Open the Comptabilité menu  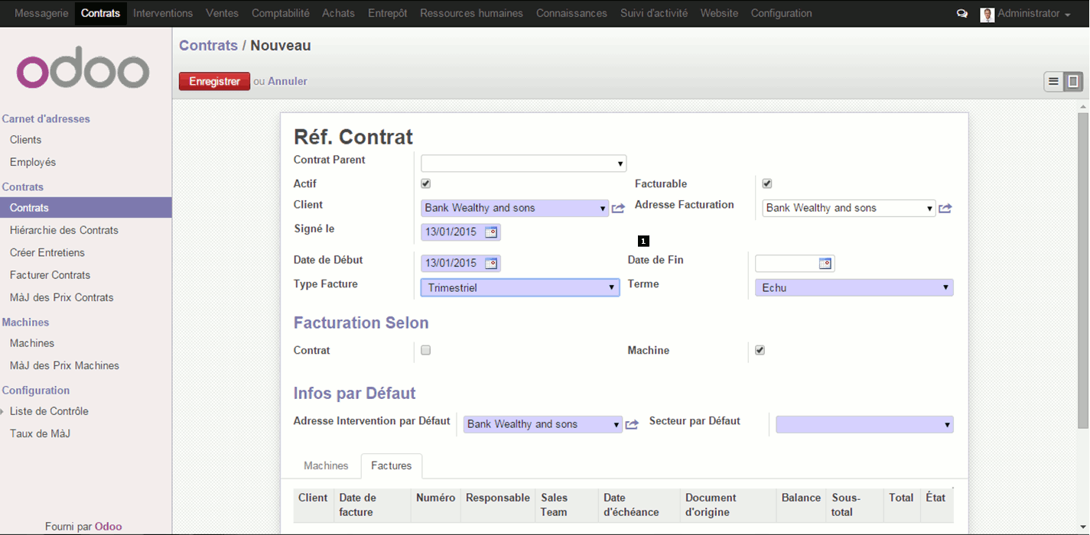tap(281, 14)
